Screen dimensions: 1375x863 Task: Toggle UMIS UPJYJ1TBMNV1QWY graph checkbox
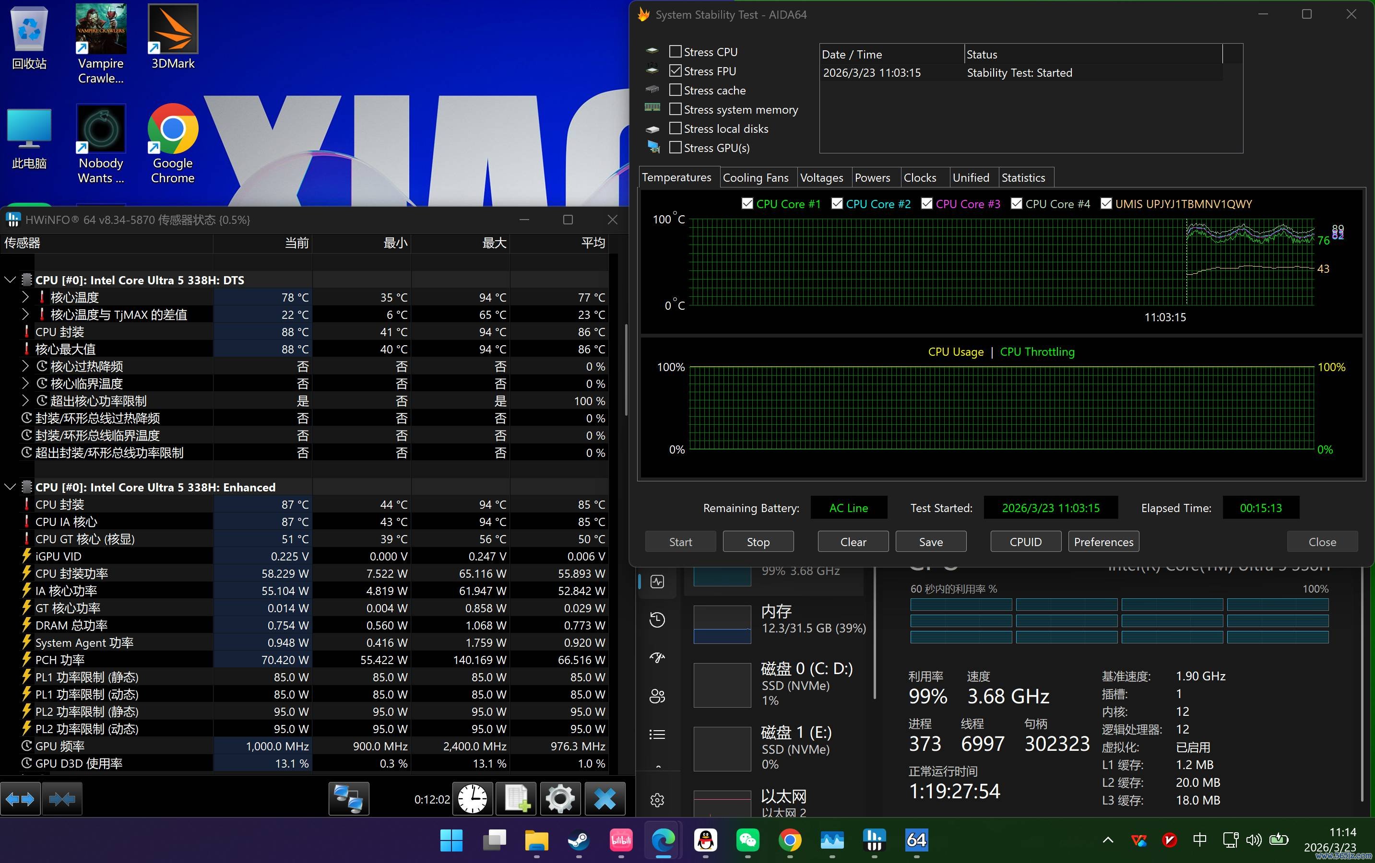coord(1106,204)
